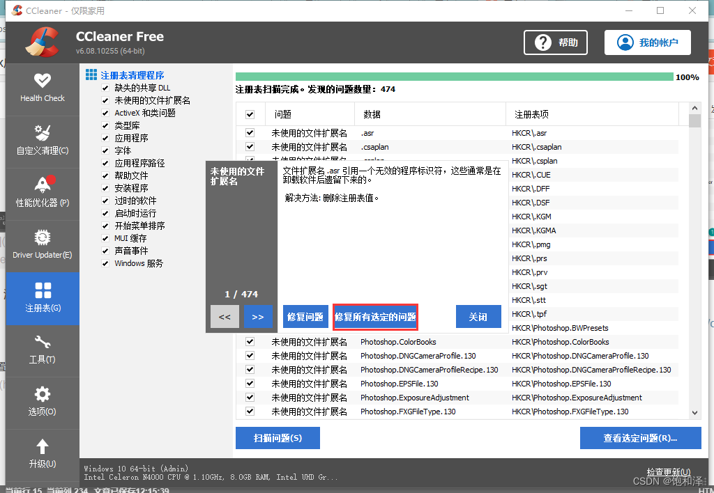Screen dimensions: 714x493
Task: Select Photoshop.FXGFileType.130 data cell
Action: pyautogui.click(x=407, y=412)
